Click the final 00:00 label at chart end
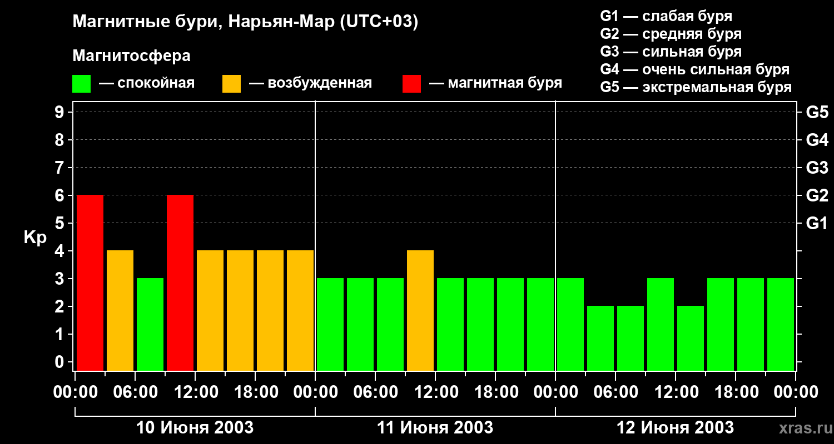Screen dimensions: 834x444 tap(796, 392)
